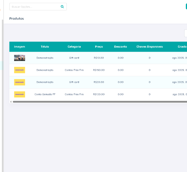
Task: Click the Criado column header
Action: (x=182, y=47)
